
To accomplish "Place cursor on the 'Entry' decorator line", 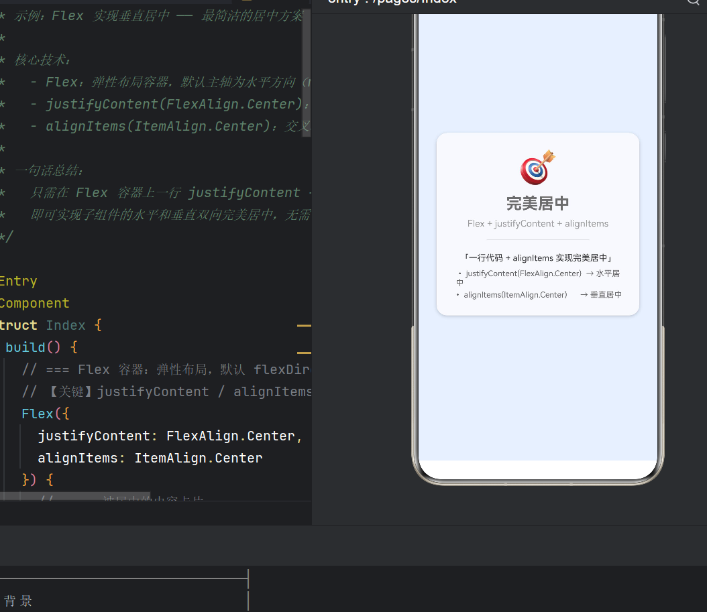I will click(19, 282).
